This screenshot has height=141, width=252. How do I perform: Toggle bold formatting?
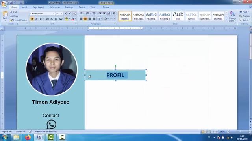[32, 19]
